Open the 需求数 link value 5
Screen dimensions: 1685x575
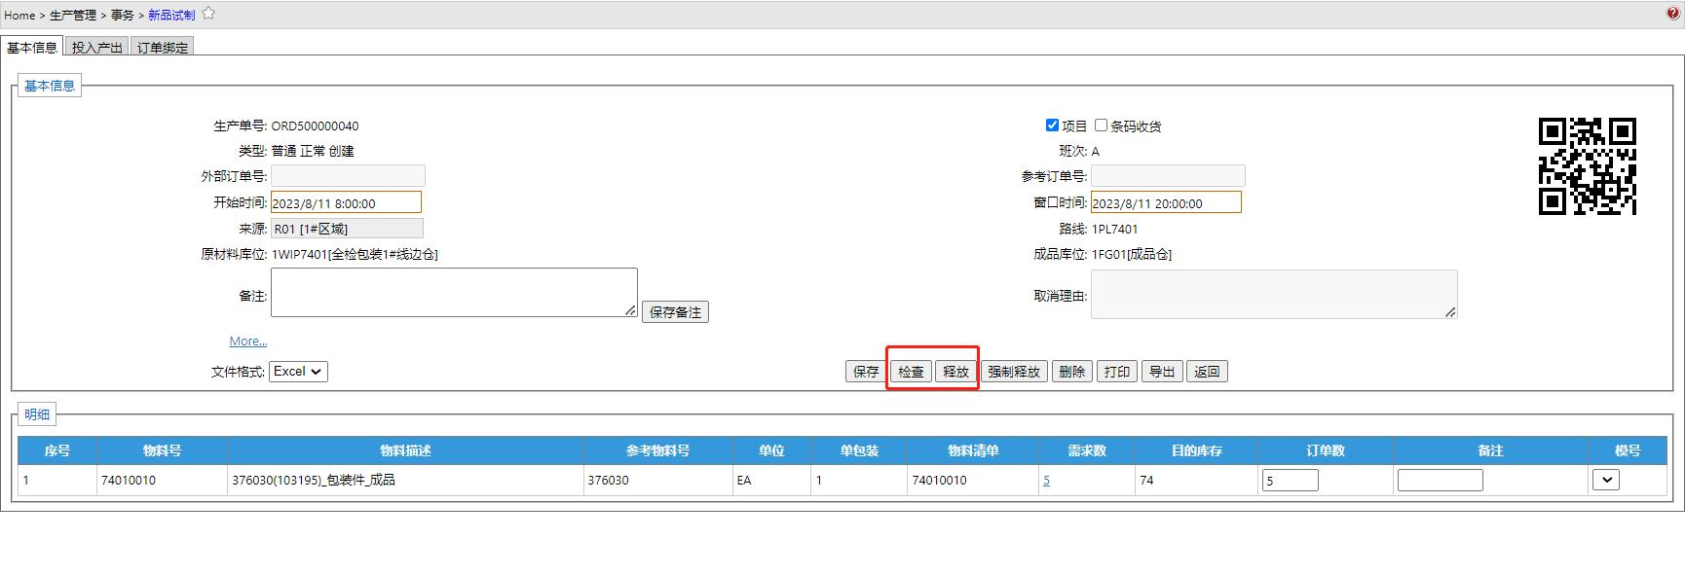[x=1046, y=480]
